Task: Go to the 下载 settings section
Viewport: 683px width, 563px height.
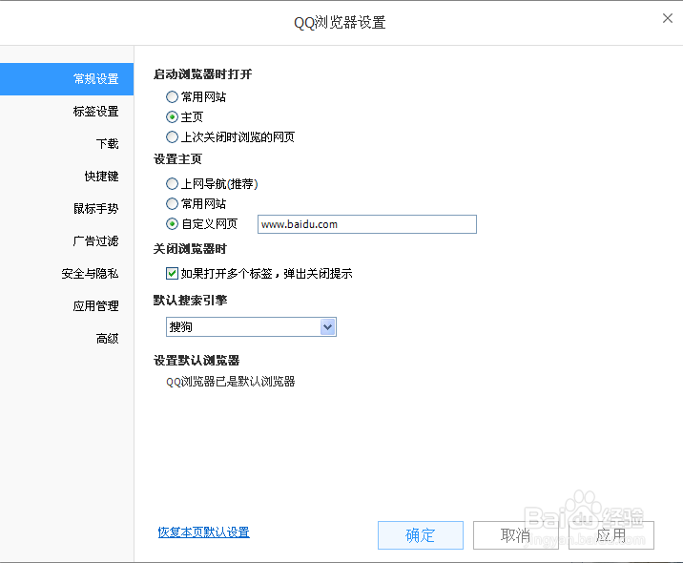Action: (x=107, y=144)
